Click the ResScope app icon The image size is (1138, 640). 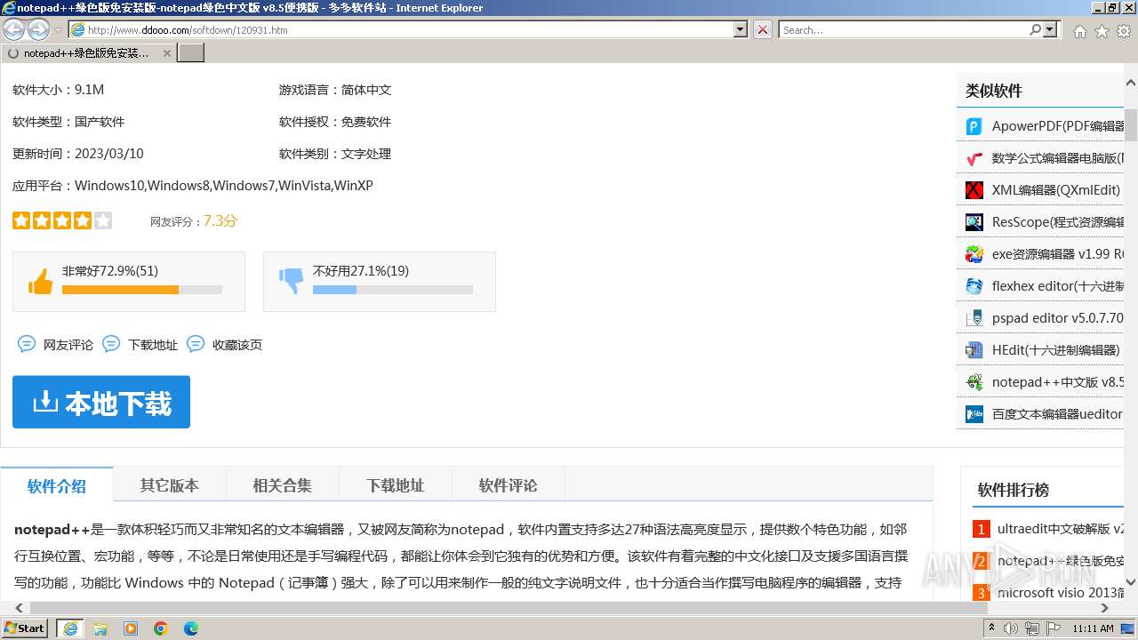pos(974,222)
